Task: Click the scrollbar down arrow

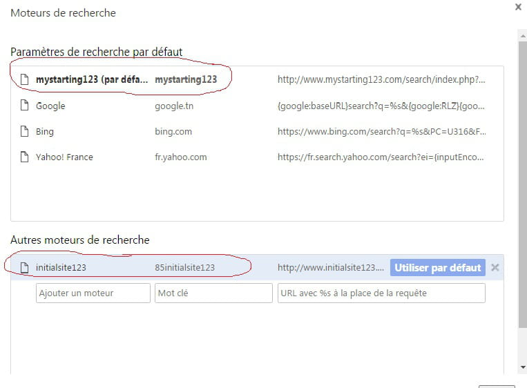Action: [x=523, y=367]
